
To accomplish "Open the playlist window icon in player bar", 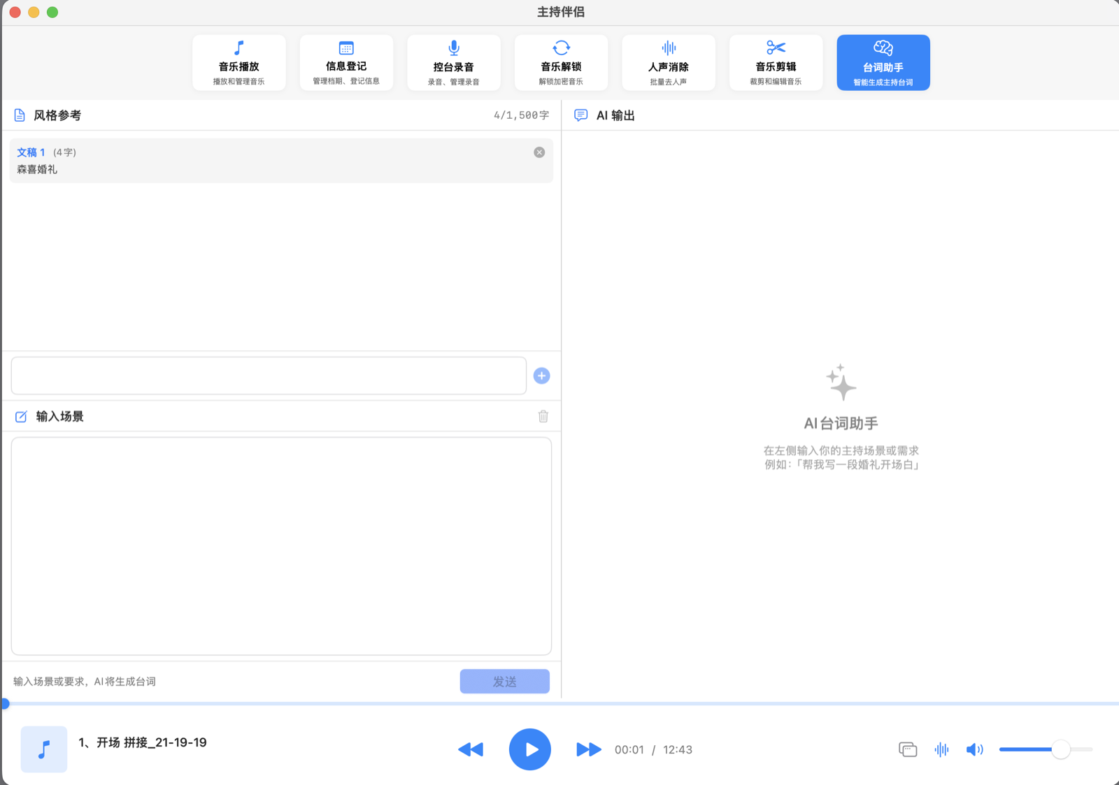I will 908,749.
